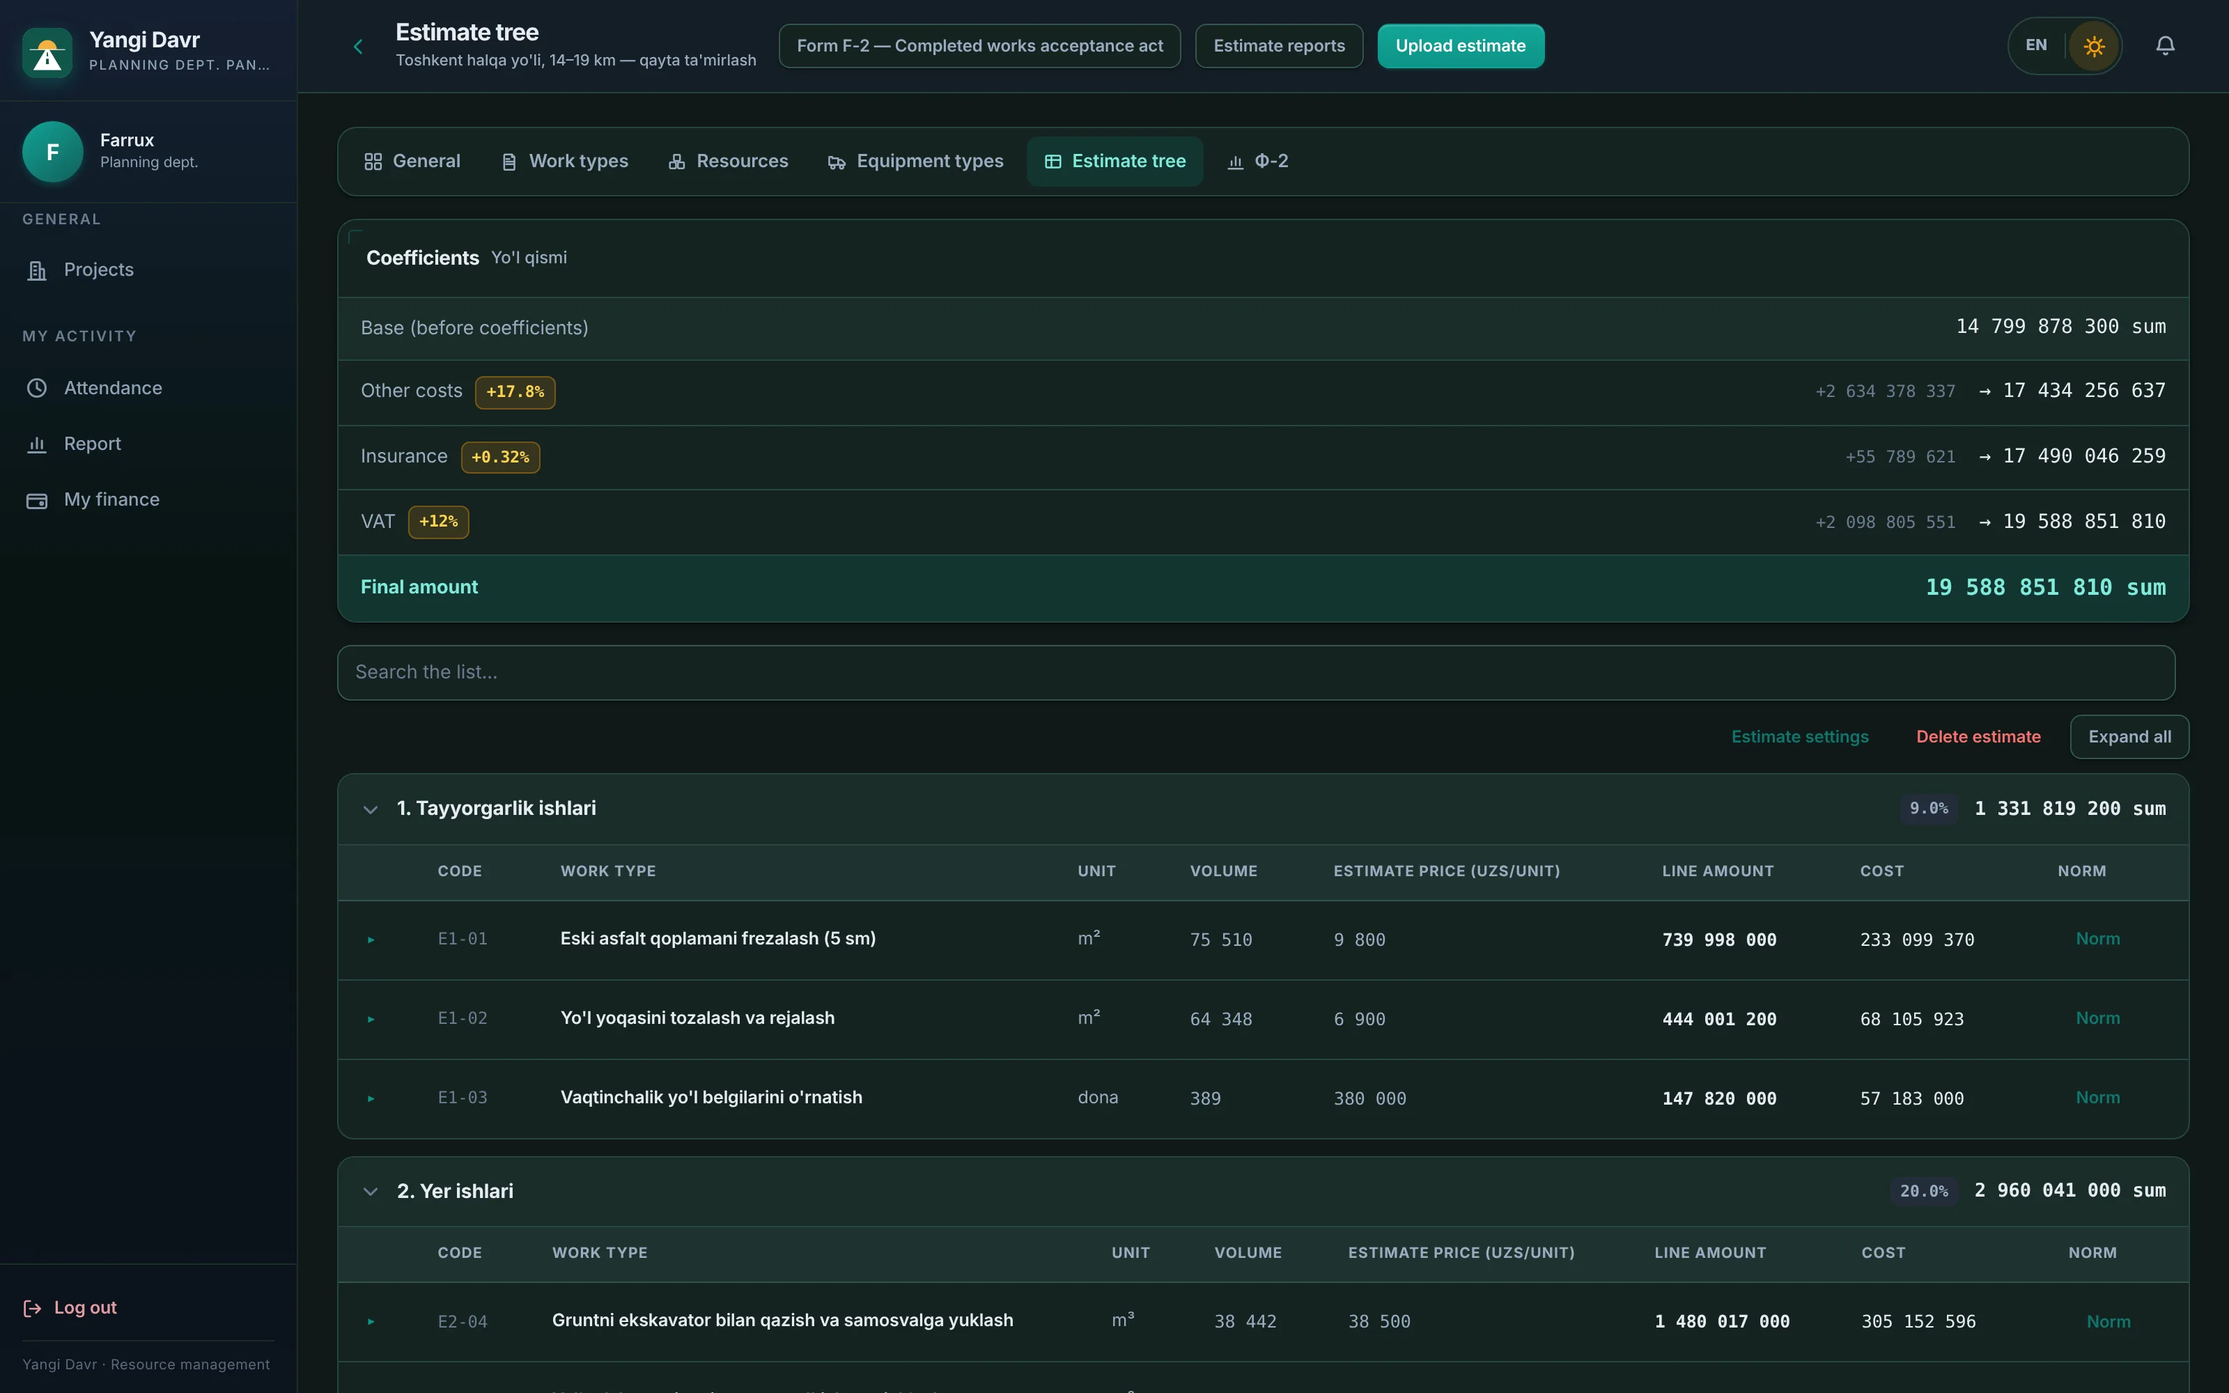This screenshot has width=2229, height=1393.
Task: Click the back arrow beside Estimate tree
Action: (358, 46)
